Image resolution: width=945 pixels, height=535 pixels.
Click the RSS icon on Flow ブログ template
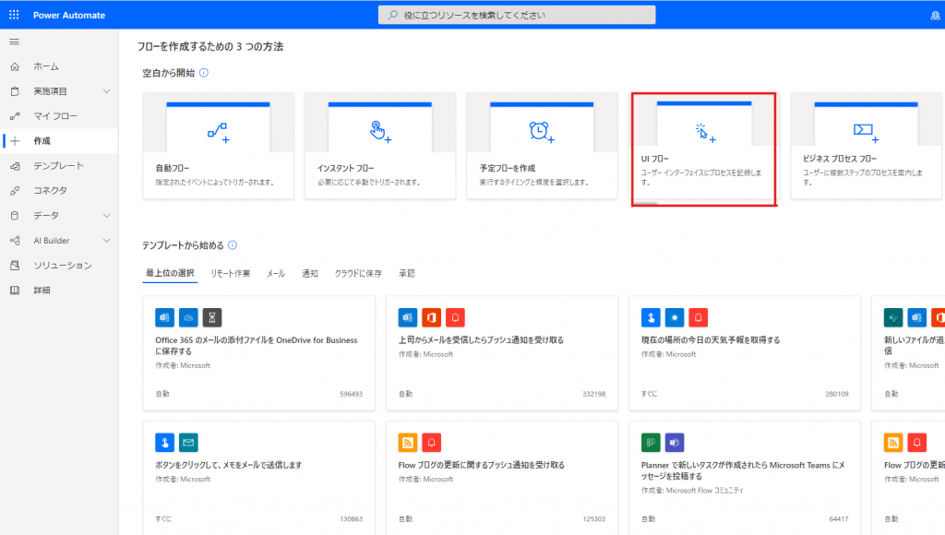(407, 442)
